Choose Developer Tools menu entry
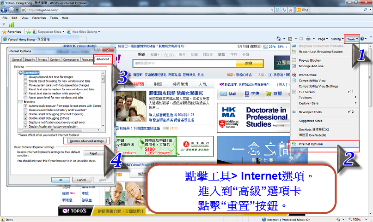 (x=310, y=112)
